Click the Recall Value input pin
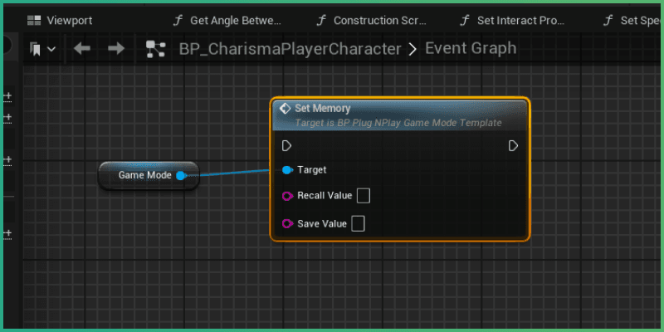This screenshot has height=332, width=664. coord(287,196)
